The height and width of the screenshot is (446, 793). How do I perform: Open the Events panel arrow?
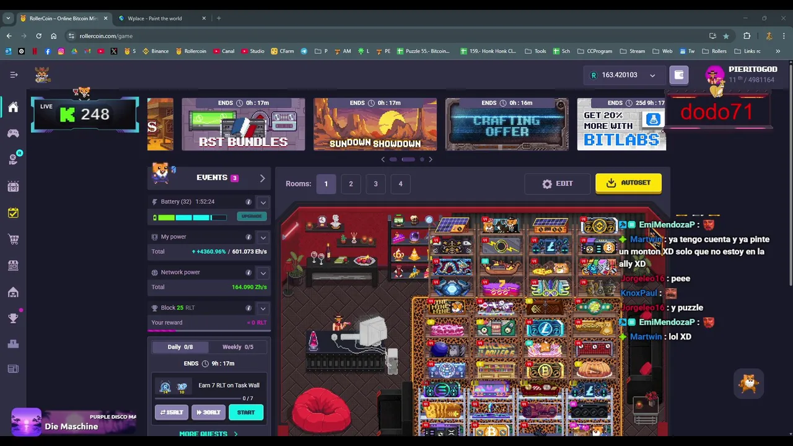(x=262, y=178)
